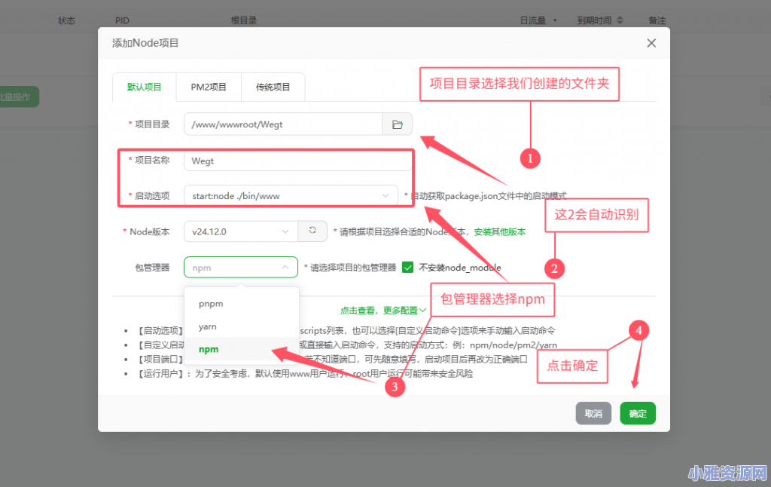Open the Node版本 dropdown

240,231
